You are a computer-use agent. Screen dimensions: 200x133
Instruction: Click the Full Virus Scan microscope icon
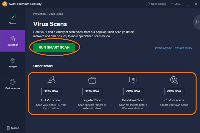(51, 80)
